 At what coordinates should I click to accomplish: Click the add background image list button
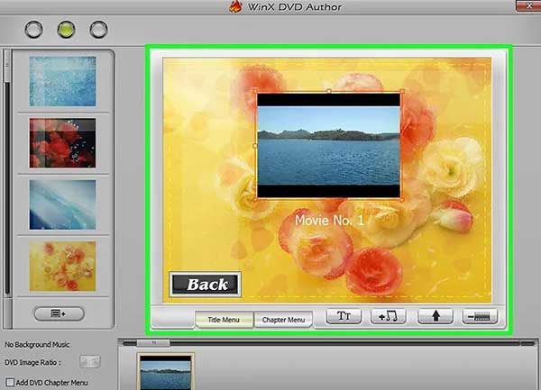click(x=59, y=313)
